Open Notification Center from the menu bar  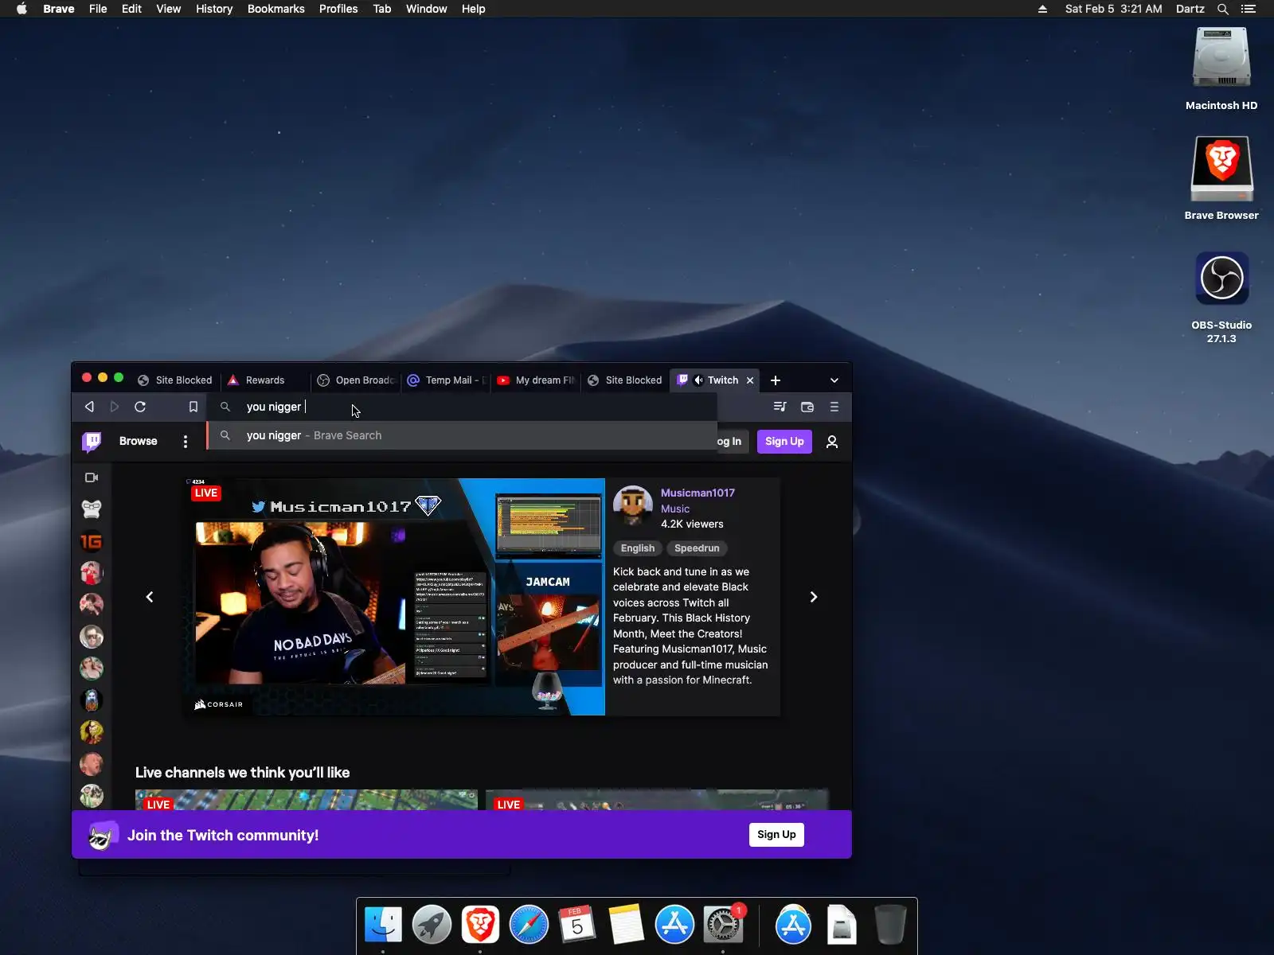point(1249,9)
